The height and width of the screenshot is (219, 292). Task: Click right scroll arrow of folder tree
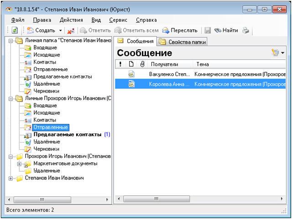pos(107,200)
